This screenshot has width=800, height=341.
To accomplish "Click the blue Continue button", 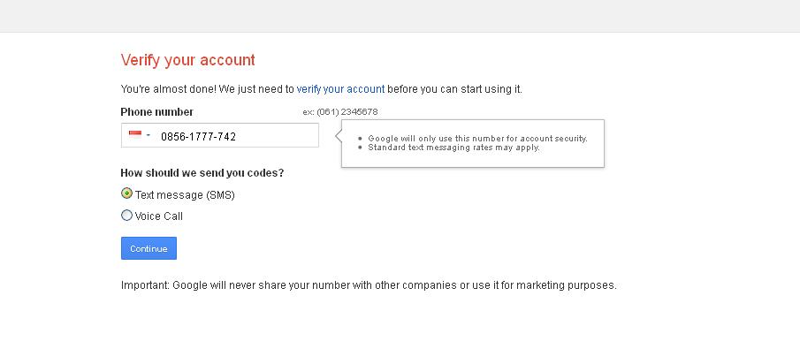I will tap(149, 248).
